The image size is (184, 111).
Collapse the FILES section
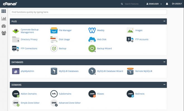164,21
